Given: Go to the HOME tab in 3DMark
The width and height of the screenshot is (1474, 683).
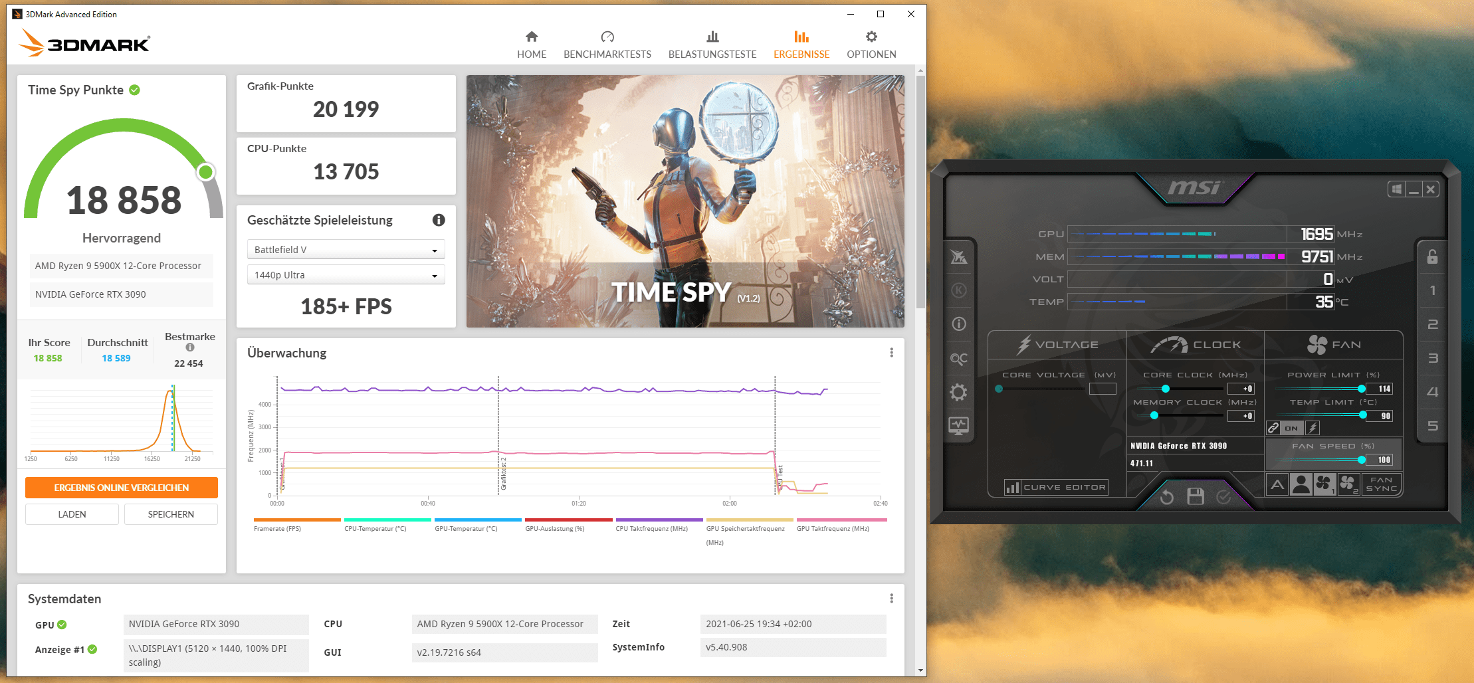Looking at the screenshot, I should (532, 45).
